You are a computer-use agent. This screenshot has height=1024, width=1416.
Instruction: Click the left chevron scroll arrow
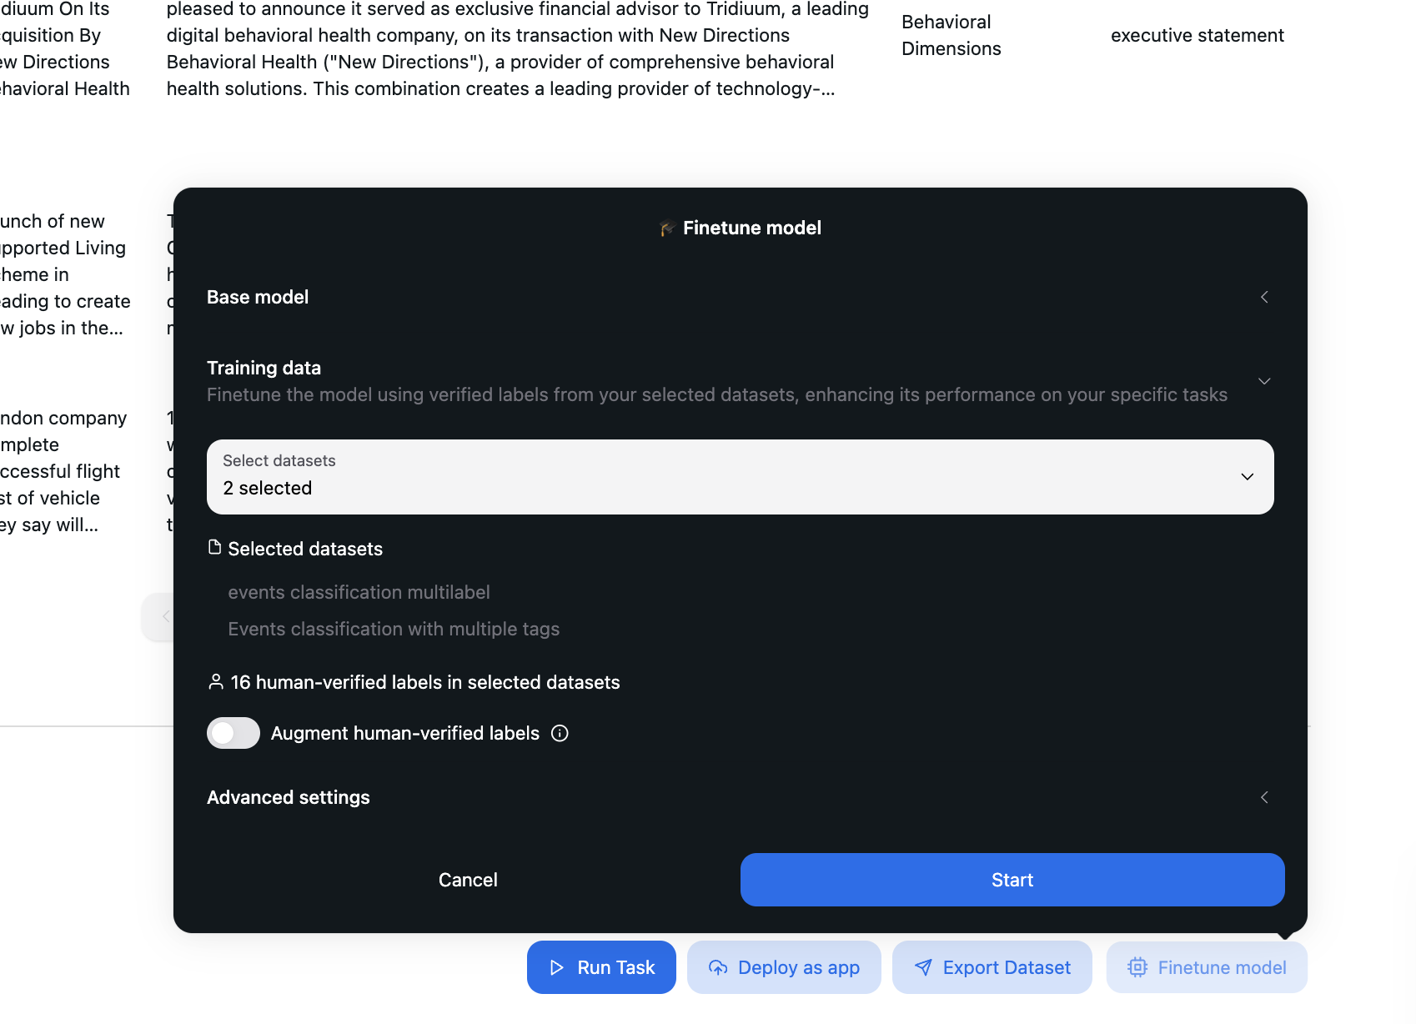click(166, 616)
